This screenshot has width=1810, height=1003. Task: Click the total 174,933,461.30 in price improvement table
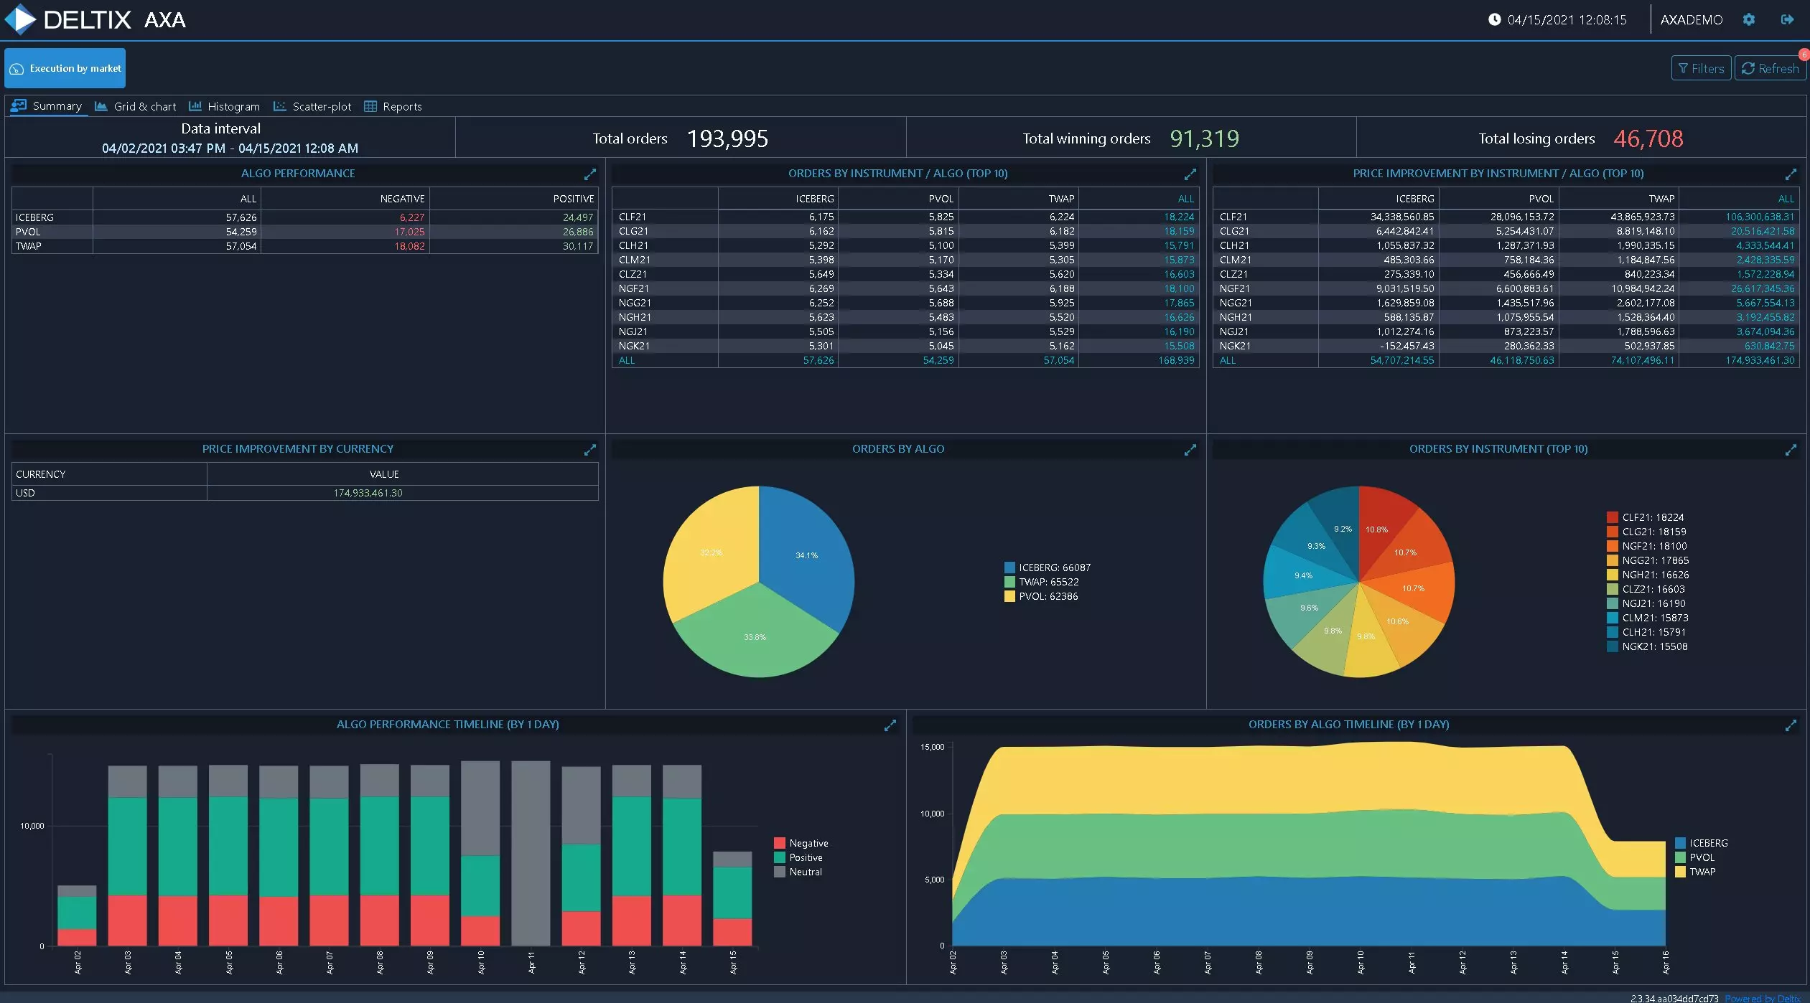[x=1760, y=360]
